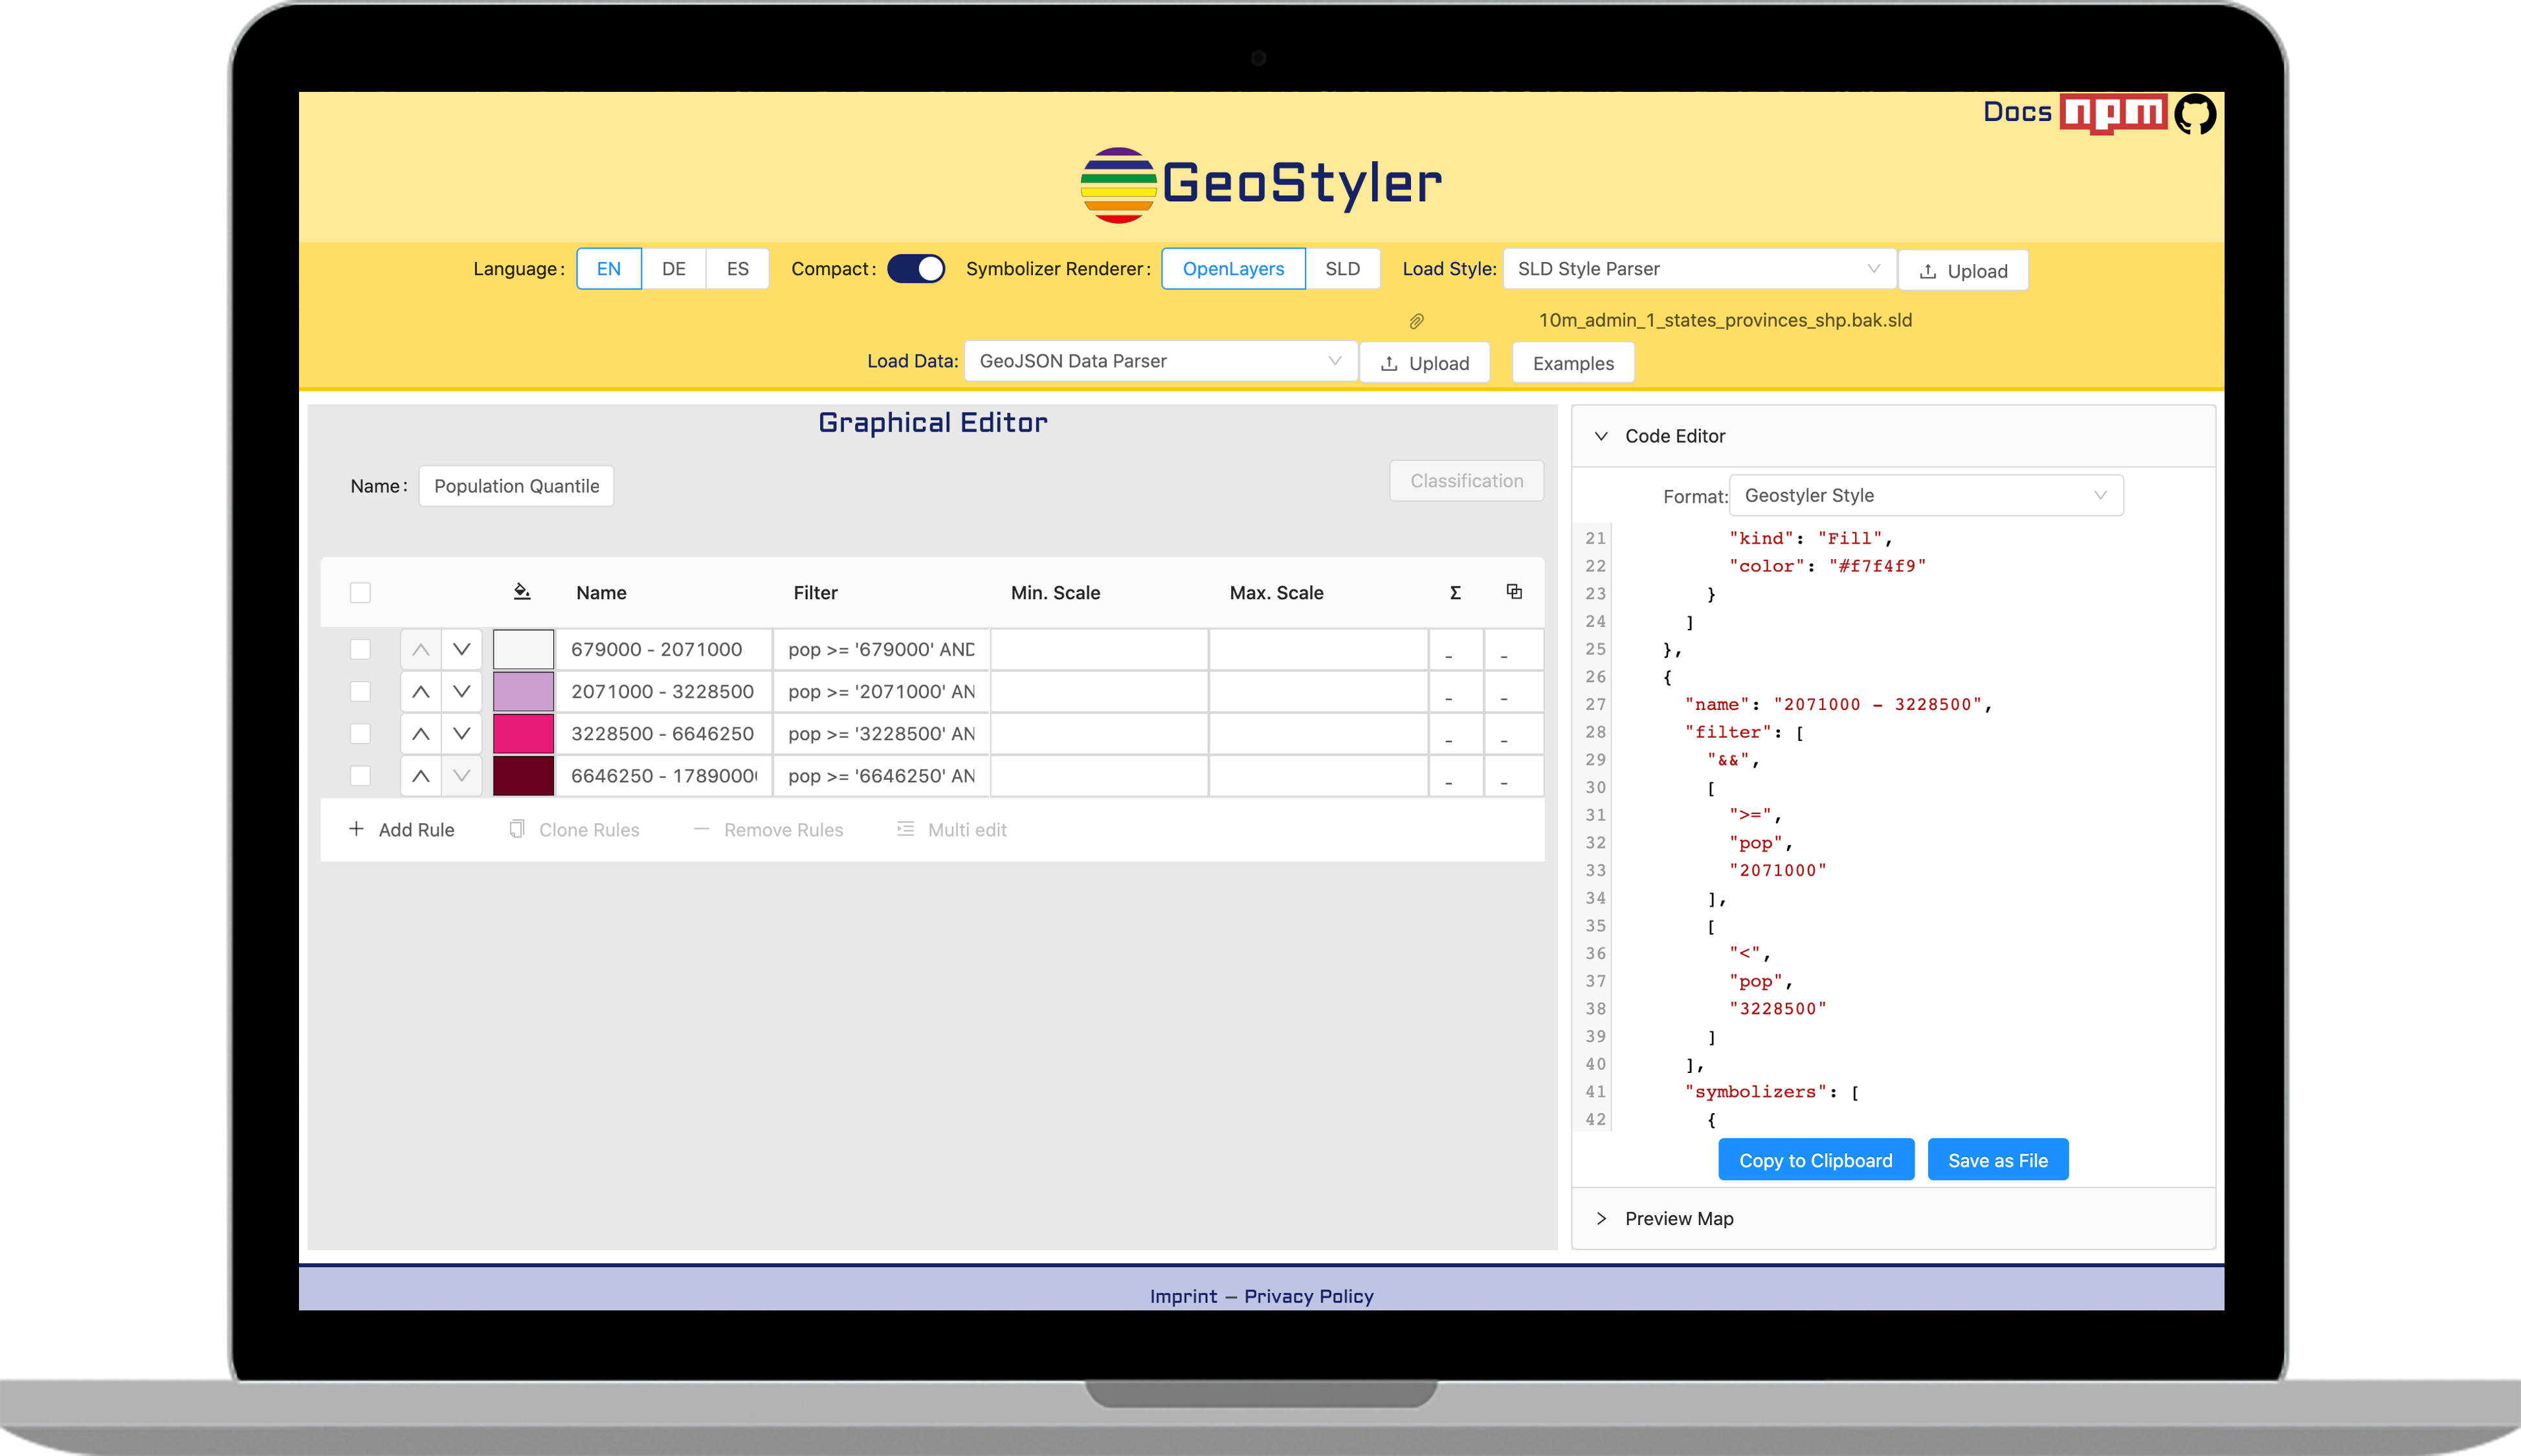
Task: Tick the select-all rules checkbox in the header
Action: click(x=360, y=592)
